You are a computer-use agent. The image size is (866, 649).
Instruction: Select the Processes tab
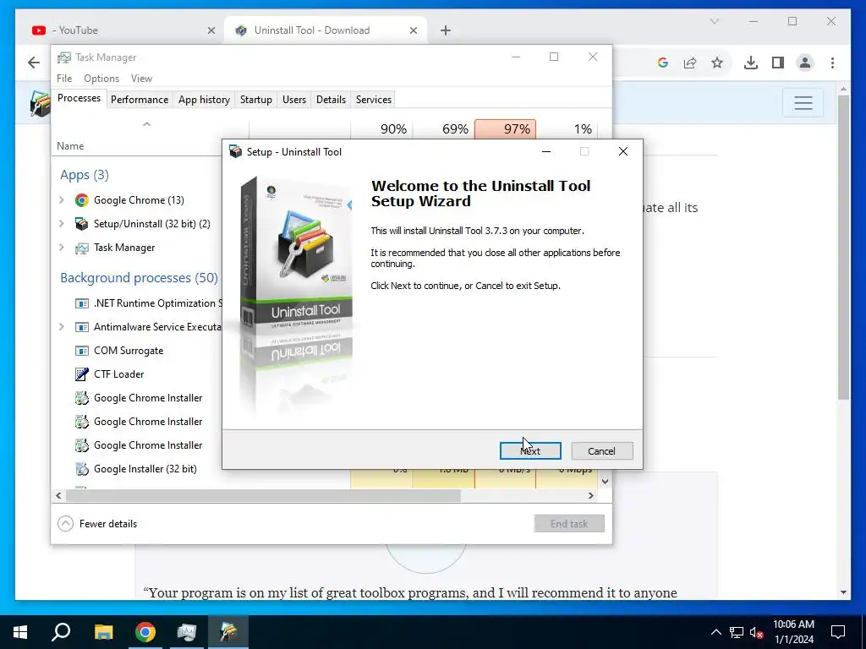click(x=79, y=98)
